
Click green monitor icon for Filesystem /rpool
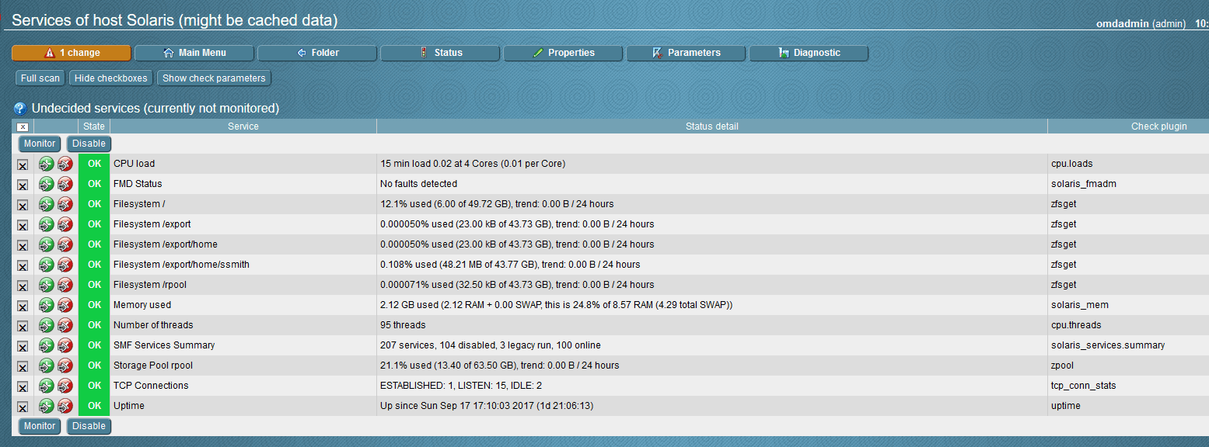coord(47,285)
